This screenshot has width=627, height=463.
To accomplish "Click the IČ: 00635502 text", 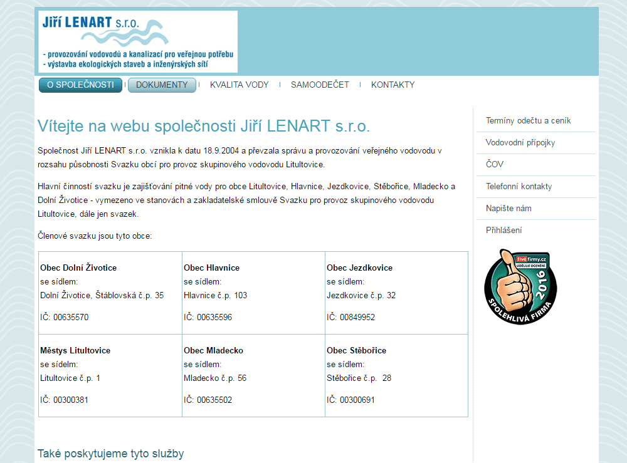I will click(208, 400).
